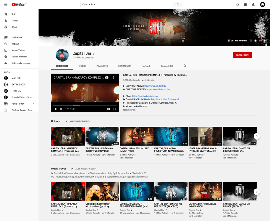Screen dimensions: 270x221
Task: Click the user account avatar
Action: click(x=262, y=5)
